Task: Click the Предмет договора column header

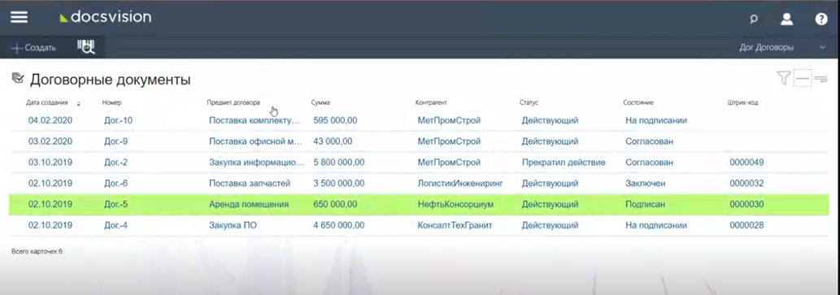Action: [x=233, y=102]
